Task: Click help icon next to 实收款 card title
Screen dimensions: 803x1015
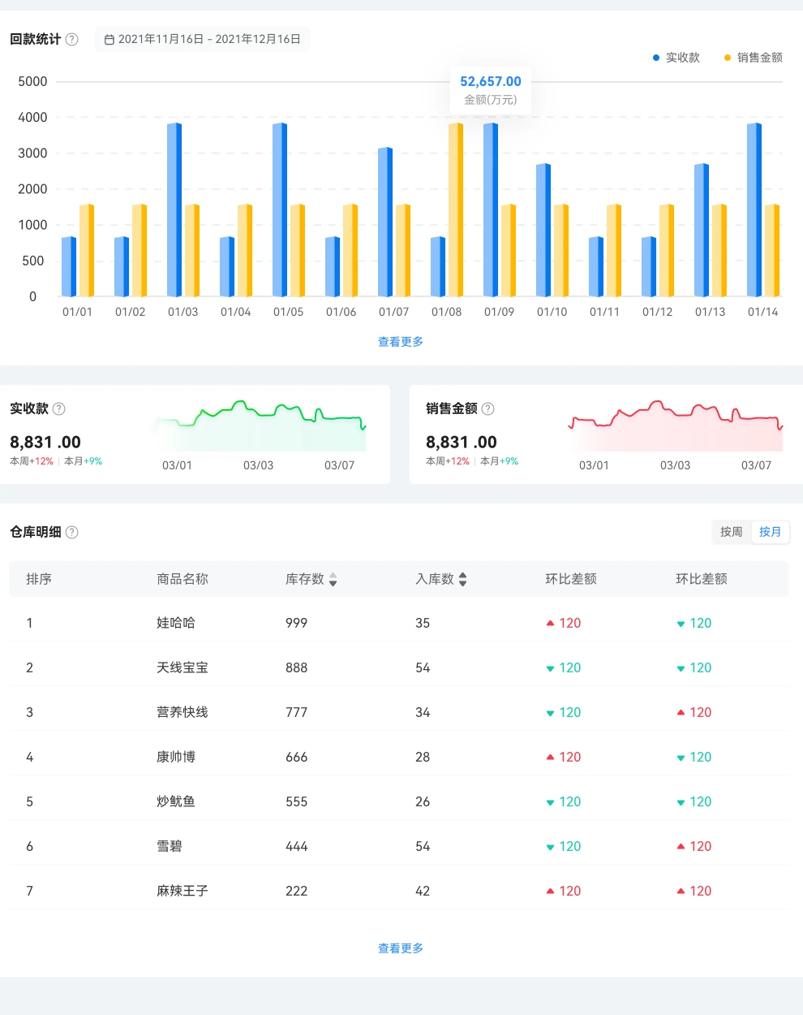Action: coord(58,408)
